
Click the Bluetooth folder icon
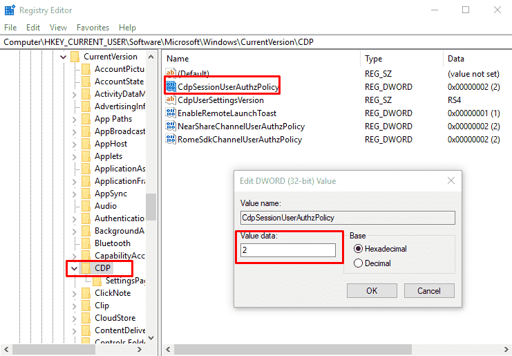(x=86, y=243)
